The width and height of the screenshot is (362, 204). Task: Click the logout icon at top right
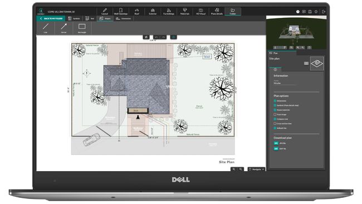tap(324, 12)
